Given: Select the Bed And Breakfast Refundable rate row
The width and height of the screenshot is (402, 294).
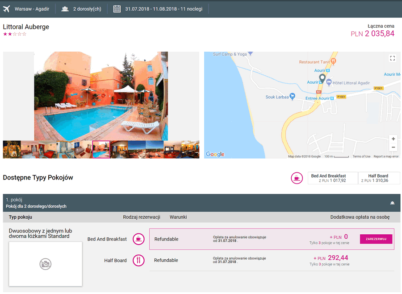Looking at the screenshot, I should point(272,239).
